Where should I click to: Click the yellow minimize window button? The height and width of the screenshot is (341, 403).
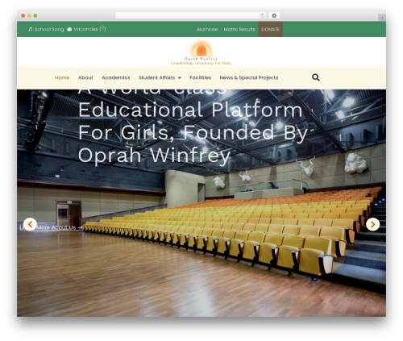tap(29, 15)
